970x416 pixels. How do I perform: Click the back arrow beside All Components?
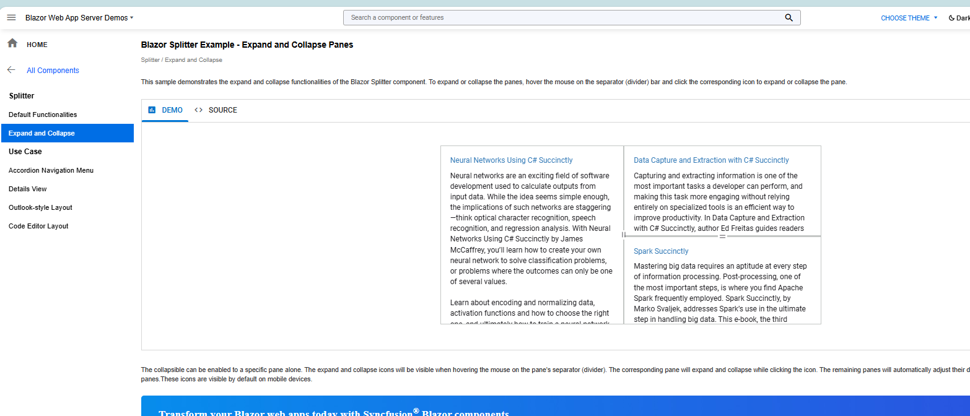(x=11, y=70)
